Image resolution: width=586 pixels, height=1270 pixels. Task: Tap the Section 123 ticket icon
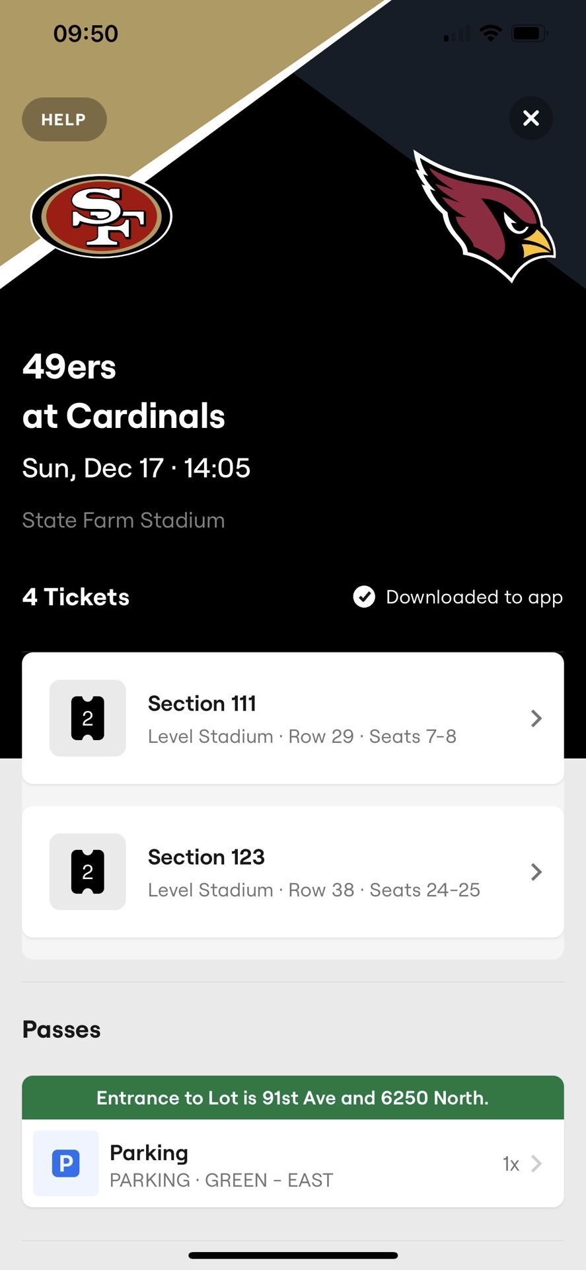pos(88,872)
